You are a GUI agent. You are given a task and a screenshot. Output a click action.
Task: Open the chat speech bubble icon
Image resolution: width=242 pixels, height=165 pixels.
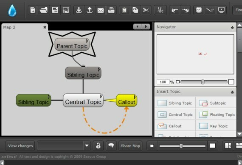111,146
